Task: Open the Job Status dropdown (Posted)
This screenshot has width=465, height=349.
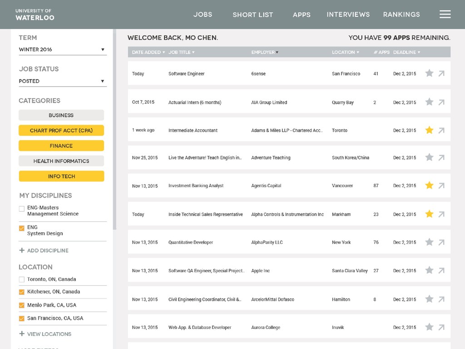Action: tap(63, 81)
